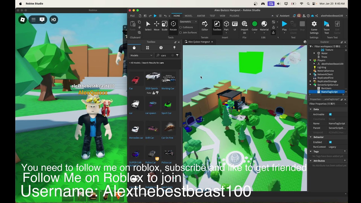This screenshot has width=361, height=203.
Task: Add a new attribute with plus button
Action: pos(345,160)
